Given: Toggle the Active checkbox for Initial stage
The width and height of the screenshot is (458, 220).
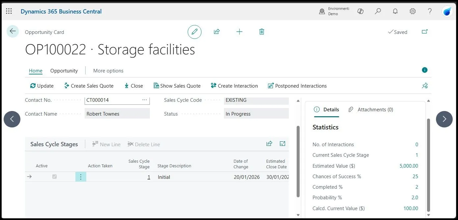Looking at the screenshot, I should [54, 177].
